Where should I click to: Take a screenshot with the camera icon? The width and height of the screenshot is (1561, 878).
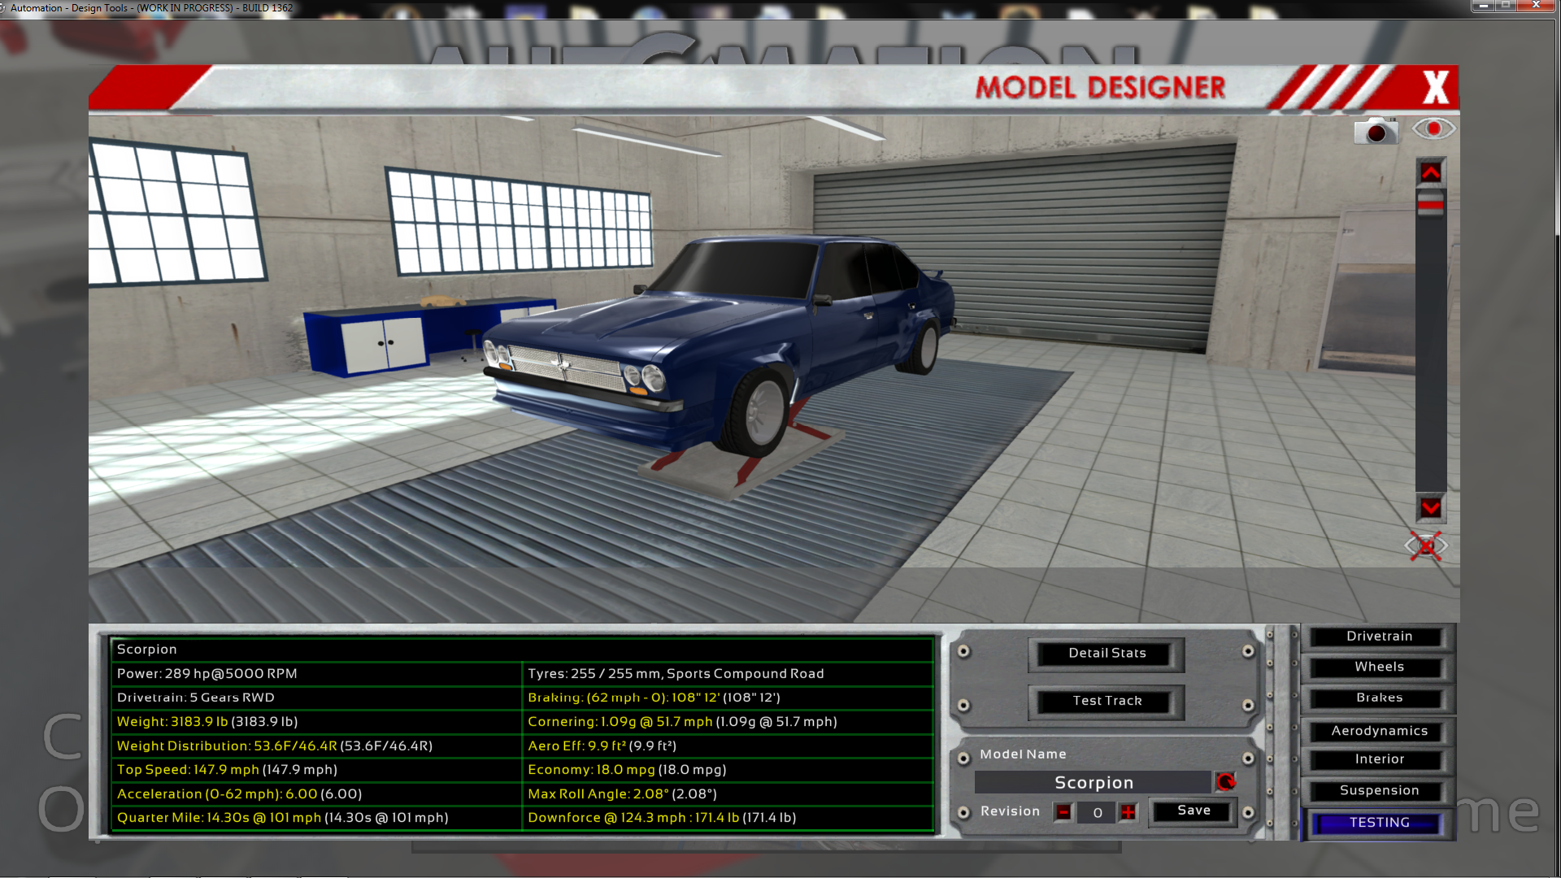tap(1376, 132)
